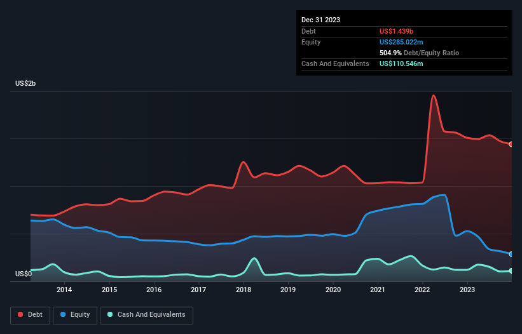This screenshot has width=522, height=334.
Task: Click the US$110.546m cash value
Action: (401, 63)
